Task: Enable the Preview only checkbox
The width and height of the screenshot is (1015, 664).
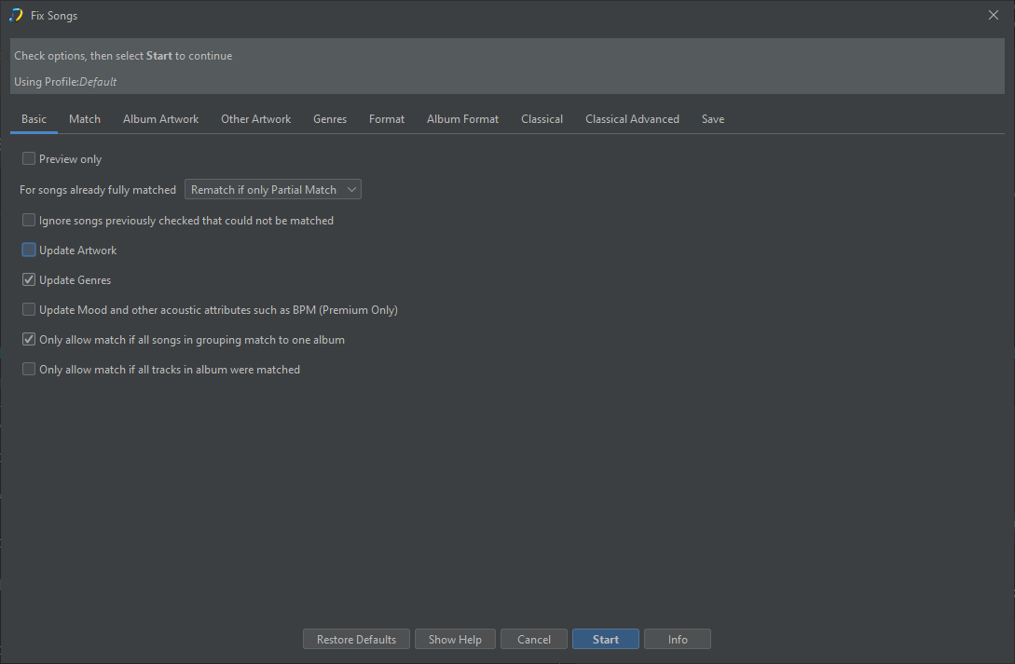Action: tap(29, 159)
